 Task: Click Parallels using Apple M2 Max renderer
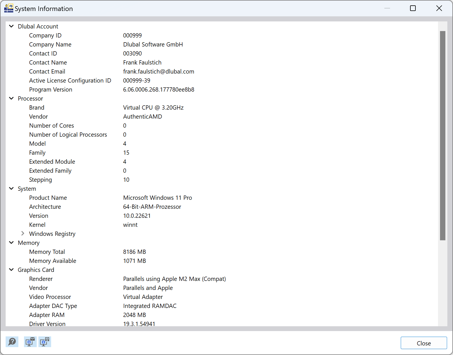point(175,279)
